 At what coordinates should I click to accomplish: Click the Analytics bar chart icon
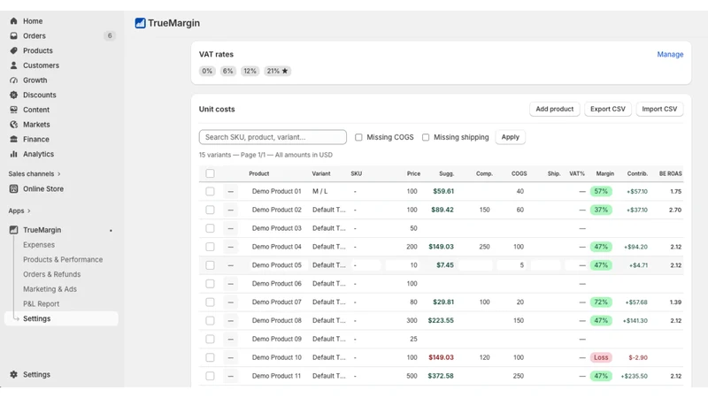pyautogui.click(x=13, y=154)
